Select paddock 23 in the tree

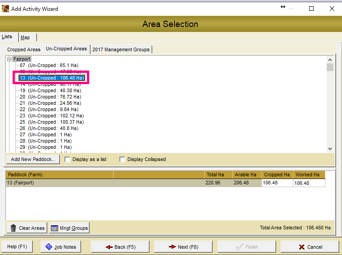(51, 116)
